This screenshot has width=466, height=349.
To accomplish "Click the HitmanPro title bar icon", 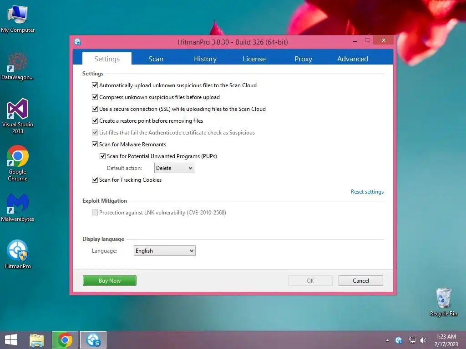I will (77, 42).
